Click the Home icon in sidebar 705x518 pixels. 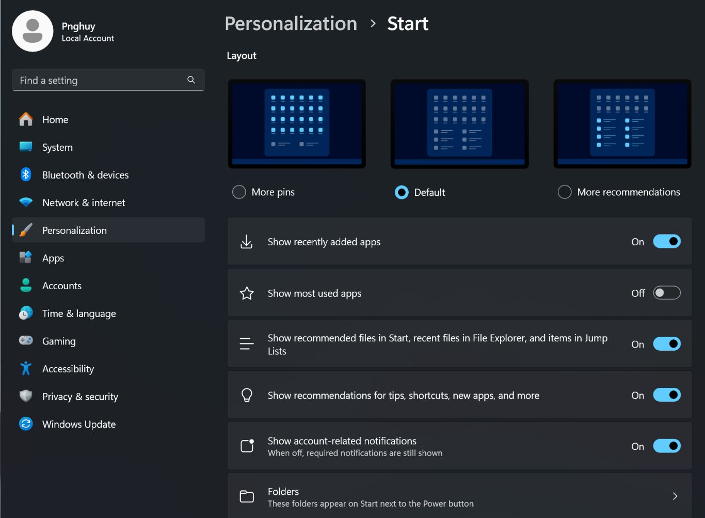pos(26,119)
